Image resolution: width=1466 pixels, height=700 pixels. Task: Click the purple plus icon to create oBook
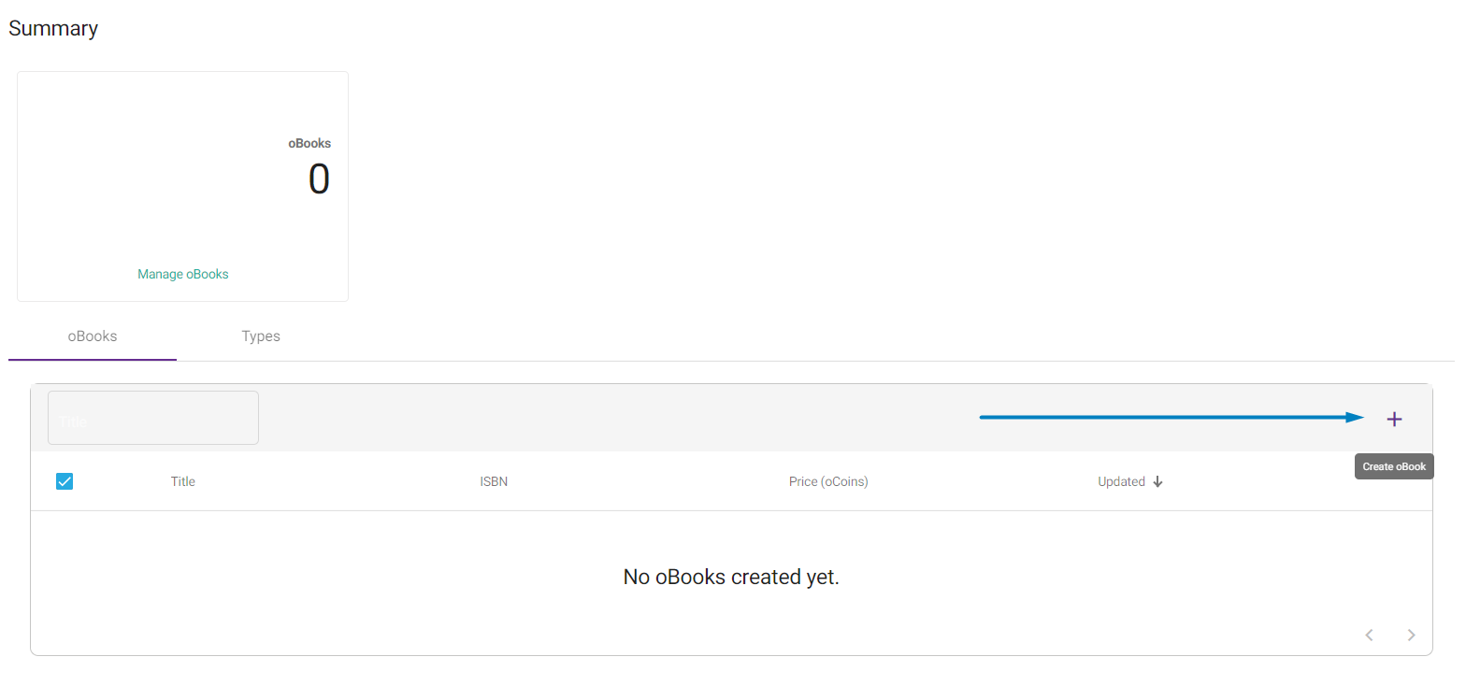tap(1394, 419)
